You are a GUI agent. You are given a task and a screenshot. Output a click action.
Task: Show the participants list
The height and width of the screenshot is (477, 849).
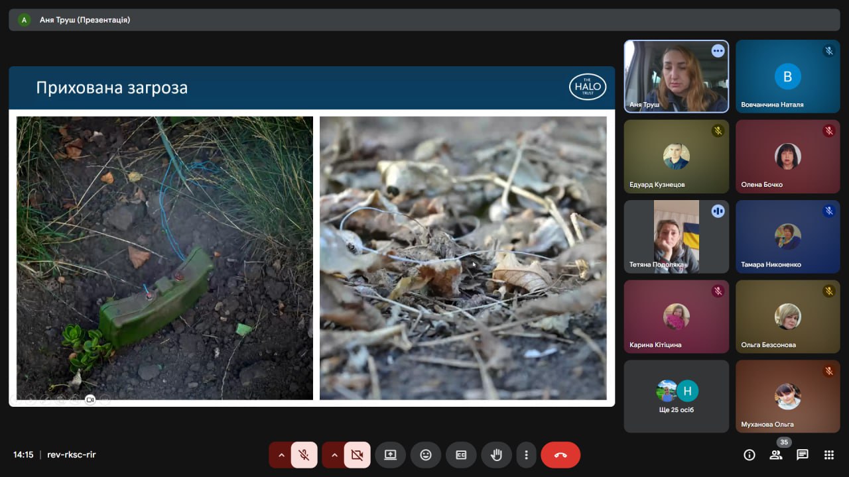[775, 454]
